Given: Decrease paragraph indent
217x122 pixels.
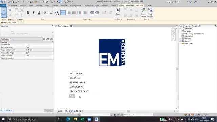Looking at the screenshot, I should [x=92, y=13].
